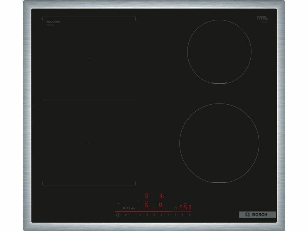Tap the timer display reading 5:59
Screen dimensions: 308x231
186,207
